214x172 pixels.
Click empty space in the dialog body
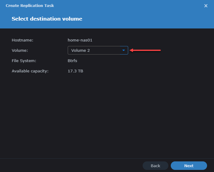(106, 115)
